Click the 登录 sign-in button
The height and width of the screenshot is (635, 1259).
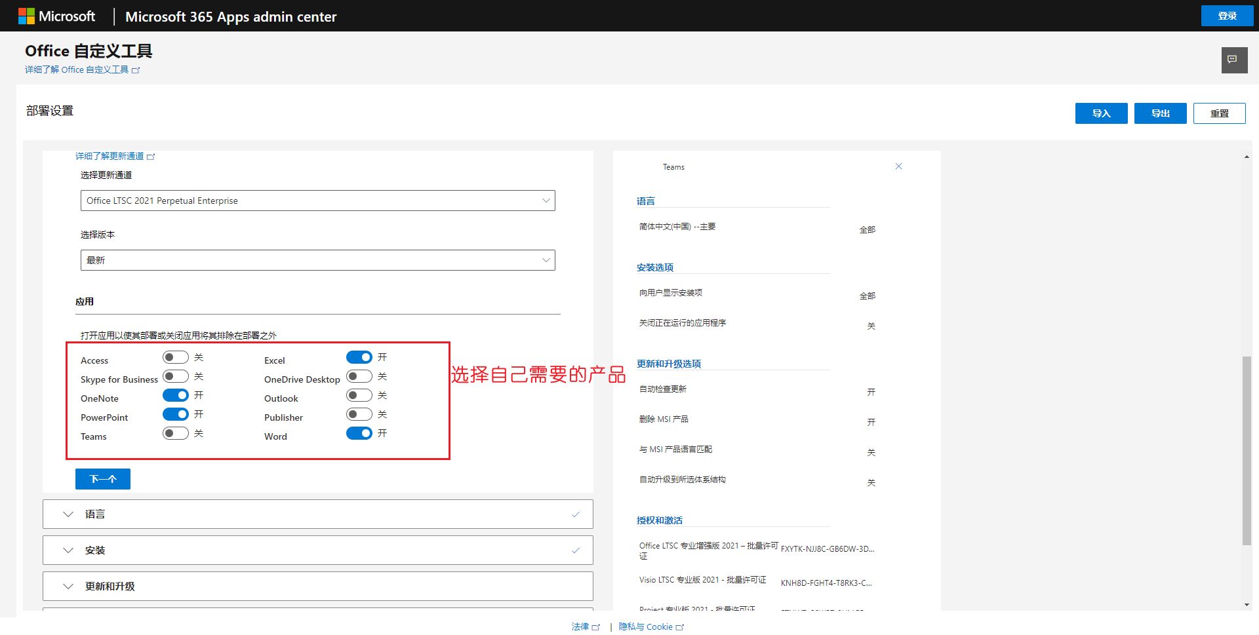(x=1227, y=16)
